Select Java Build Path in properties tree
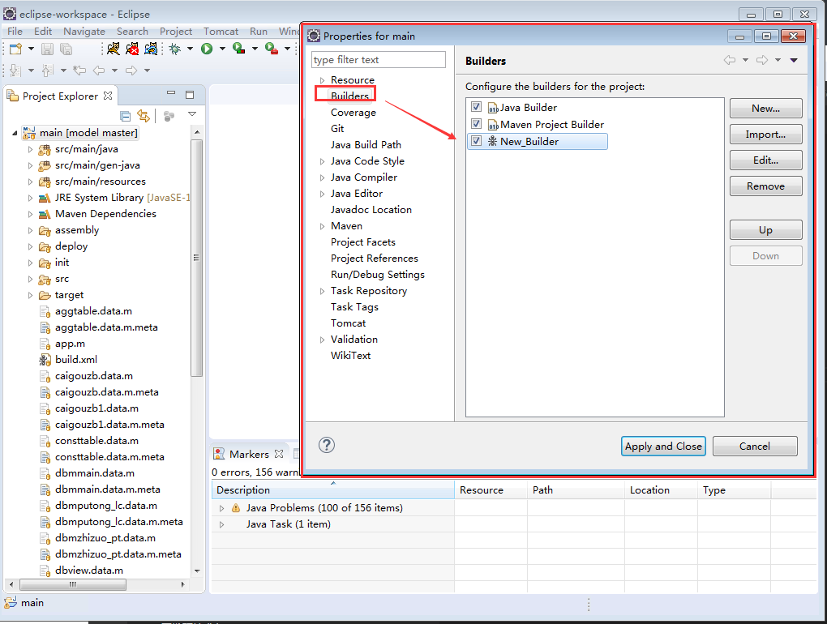This screenshot has height=624, width=827. point(366,145)
